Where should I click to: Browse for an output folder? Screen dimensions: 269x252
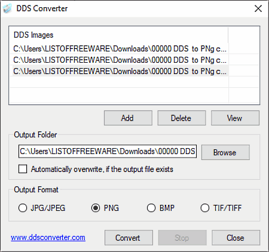(225, 152)
